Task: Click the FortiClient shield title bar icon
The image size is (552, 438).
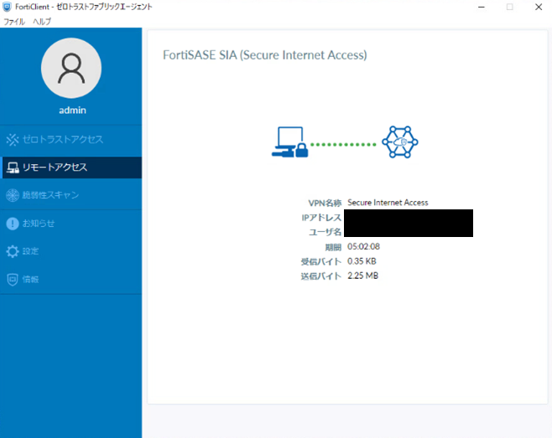Action: pyautogui.click(x=7, y=7)
